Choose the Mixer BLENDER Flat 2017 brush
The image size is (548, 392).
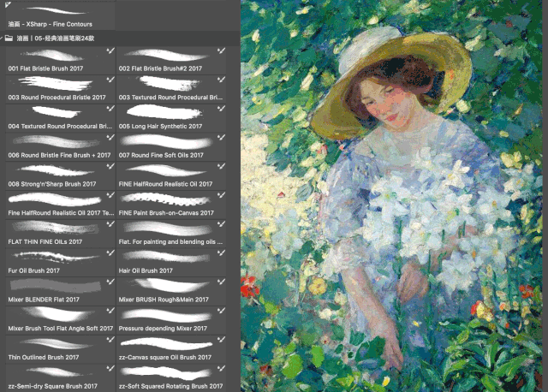pyautogui.click(x=60, y=291)
